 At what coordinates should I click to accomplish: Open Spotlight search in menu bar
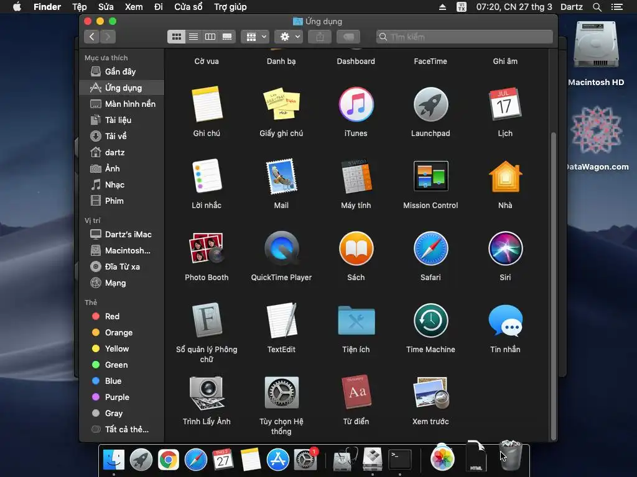[x=597, y=7]
